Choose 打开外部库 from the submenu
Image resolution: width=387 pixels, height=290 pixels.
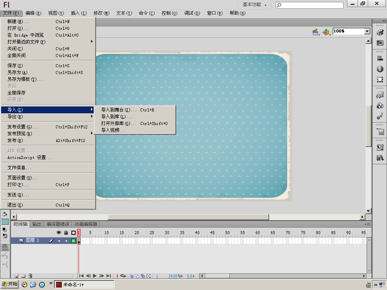point(135,123)
